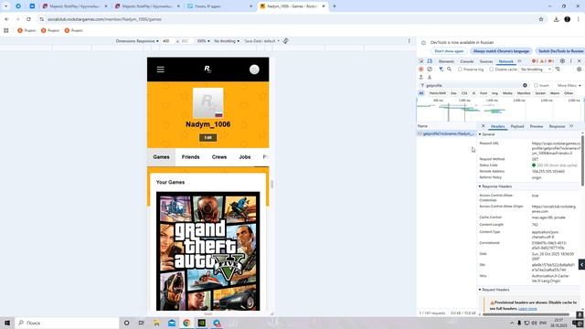Open the bookmarks bar apps grid

(6, 30)
